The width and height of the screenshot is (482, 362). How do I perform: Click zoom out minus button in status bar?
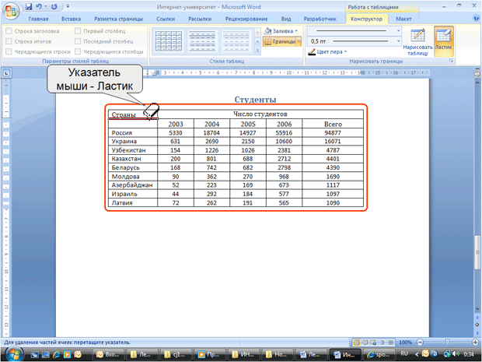[421, 342]
